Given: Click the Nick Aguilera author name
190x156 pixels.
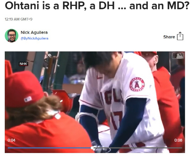Looking at the screenshot, I should point(34,32).
